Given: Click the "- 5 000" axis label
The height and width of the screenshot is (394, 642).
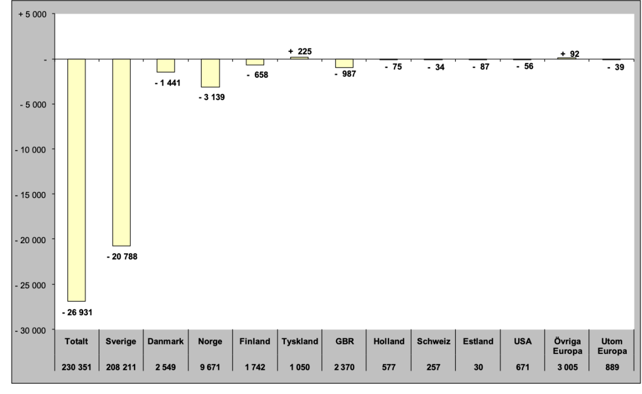Looking at the screenshot, I should click(33, 105).
